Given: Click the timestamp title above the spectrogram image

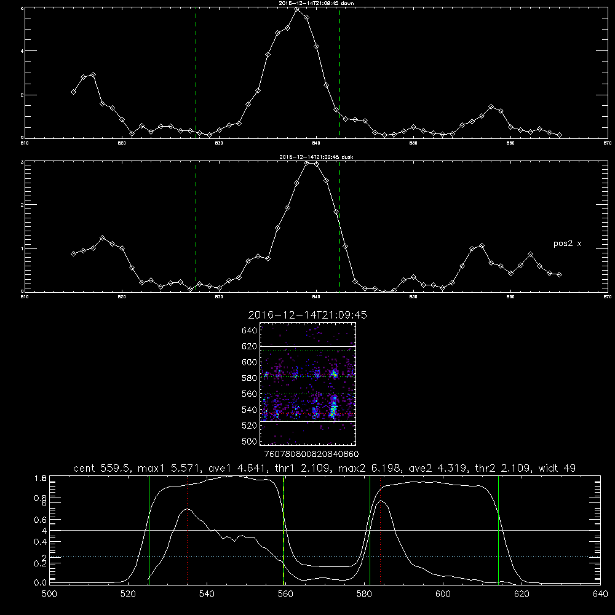Looking at the screenshot, I should pyautogui.click(x=307, y=315).
